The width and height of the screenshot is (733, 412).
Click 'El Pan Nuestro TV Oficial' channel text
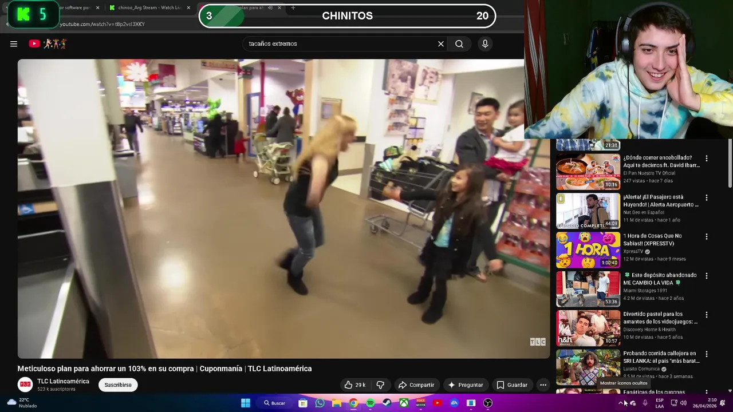tap(649, 173)
